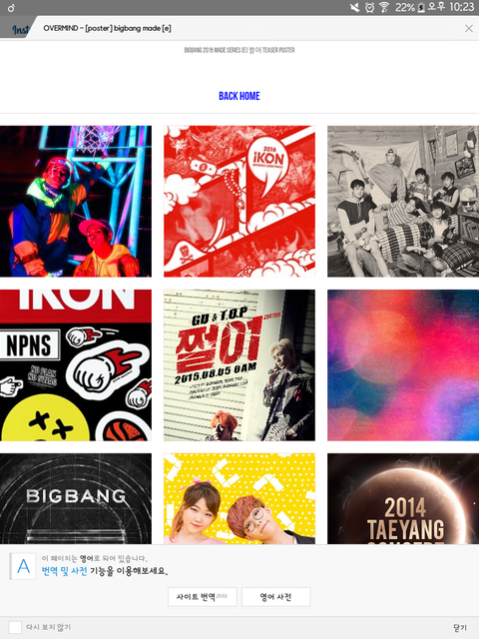Open the iKON NPNS sticker thumbnail
This screenshot has width=479, height=639.
coord(76,365)
